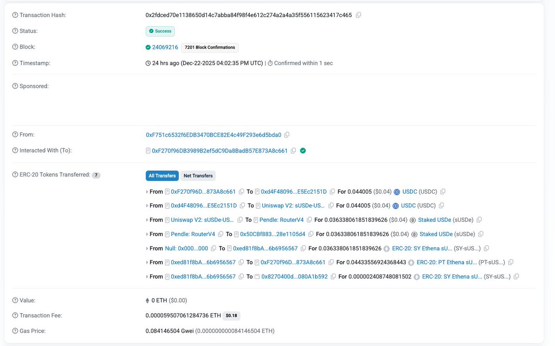Expand the PT Ethena transfer row
Screen dimensions: 555x346
click(x=148, y=262)
